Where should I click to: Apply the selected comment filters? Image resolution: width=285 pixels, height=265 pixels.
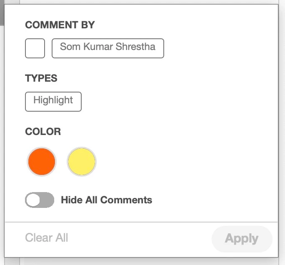click(x=242, y=239)
